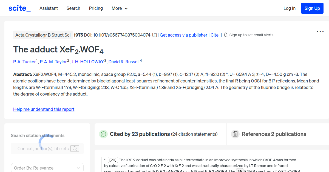Click the magnifying glass search icon
329x172 pixels.
point(75,149)
